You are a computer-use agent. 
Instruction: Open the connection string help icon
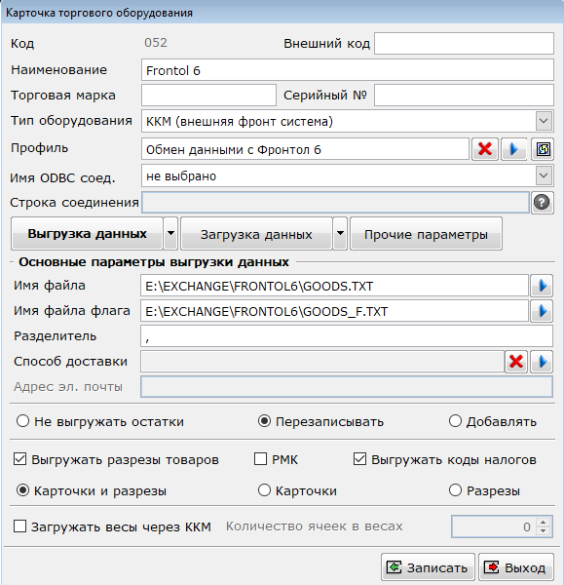tap(542, 203)
